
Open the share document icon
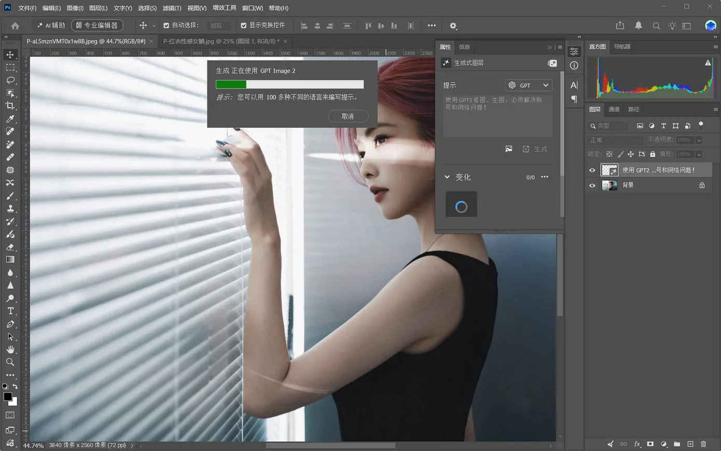pos(620,25)
